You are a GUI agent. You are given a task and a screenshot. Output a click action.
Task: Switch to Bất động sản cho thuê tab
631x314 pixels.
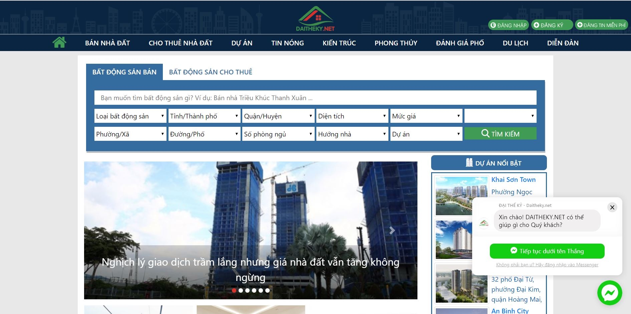pos(211,72)
